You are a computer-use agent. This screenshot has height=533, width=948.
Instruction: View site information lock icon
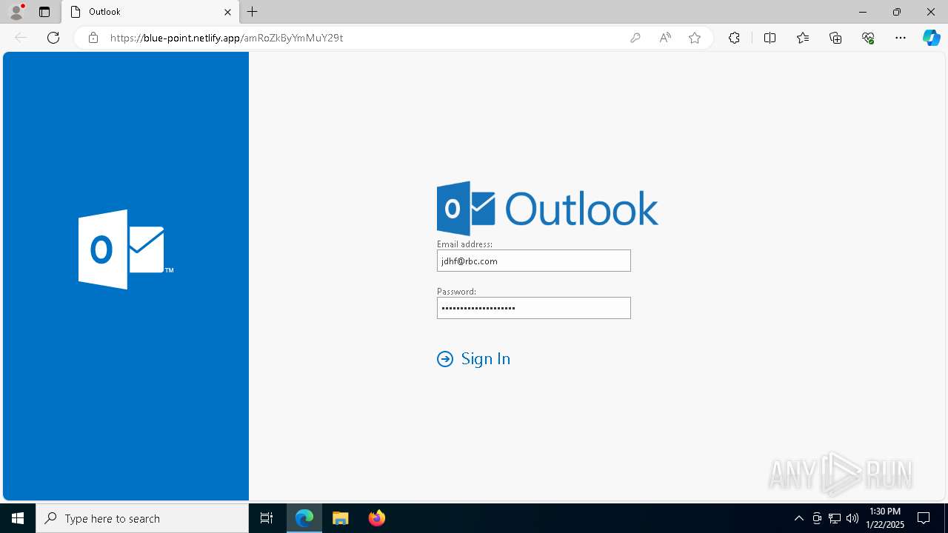[93, 38]
